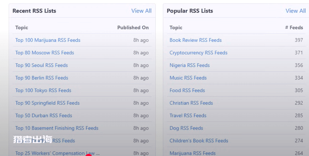309x156 pixels.
Task: Visit Nigeria RSS Feeds
Action: coord(189,66)
